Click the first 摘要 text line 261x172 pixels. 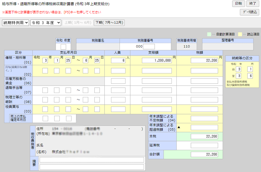tap(92, 160)
